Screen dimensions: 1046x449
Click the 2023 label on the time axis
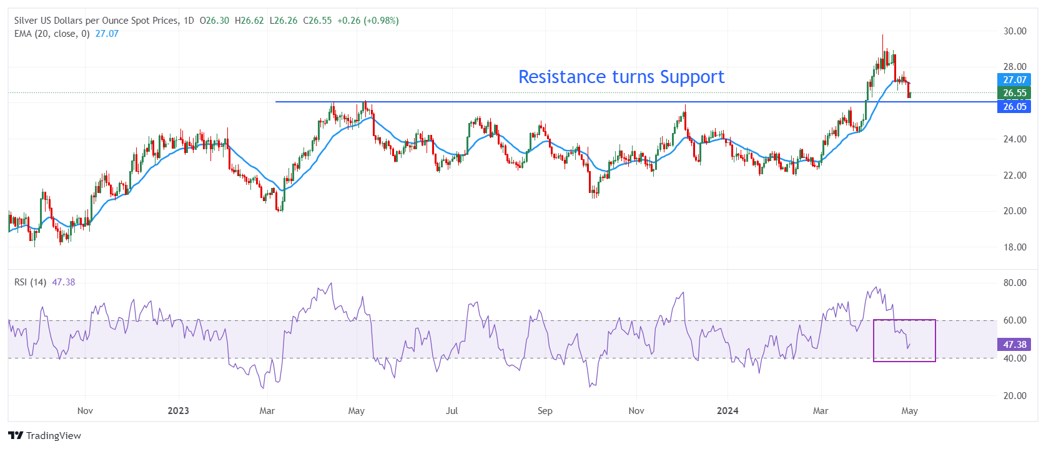pyautogui.click(x=179, y=411)
